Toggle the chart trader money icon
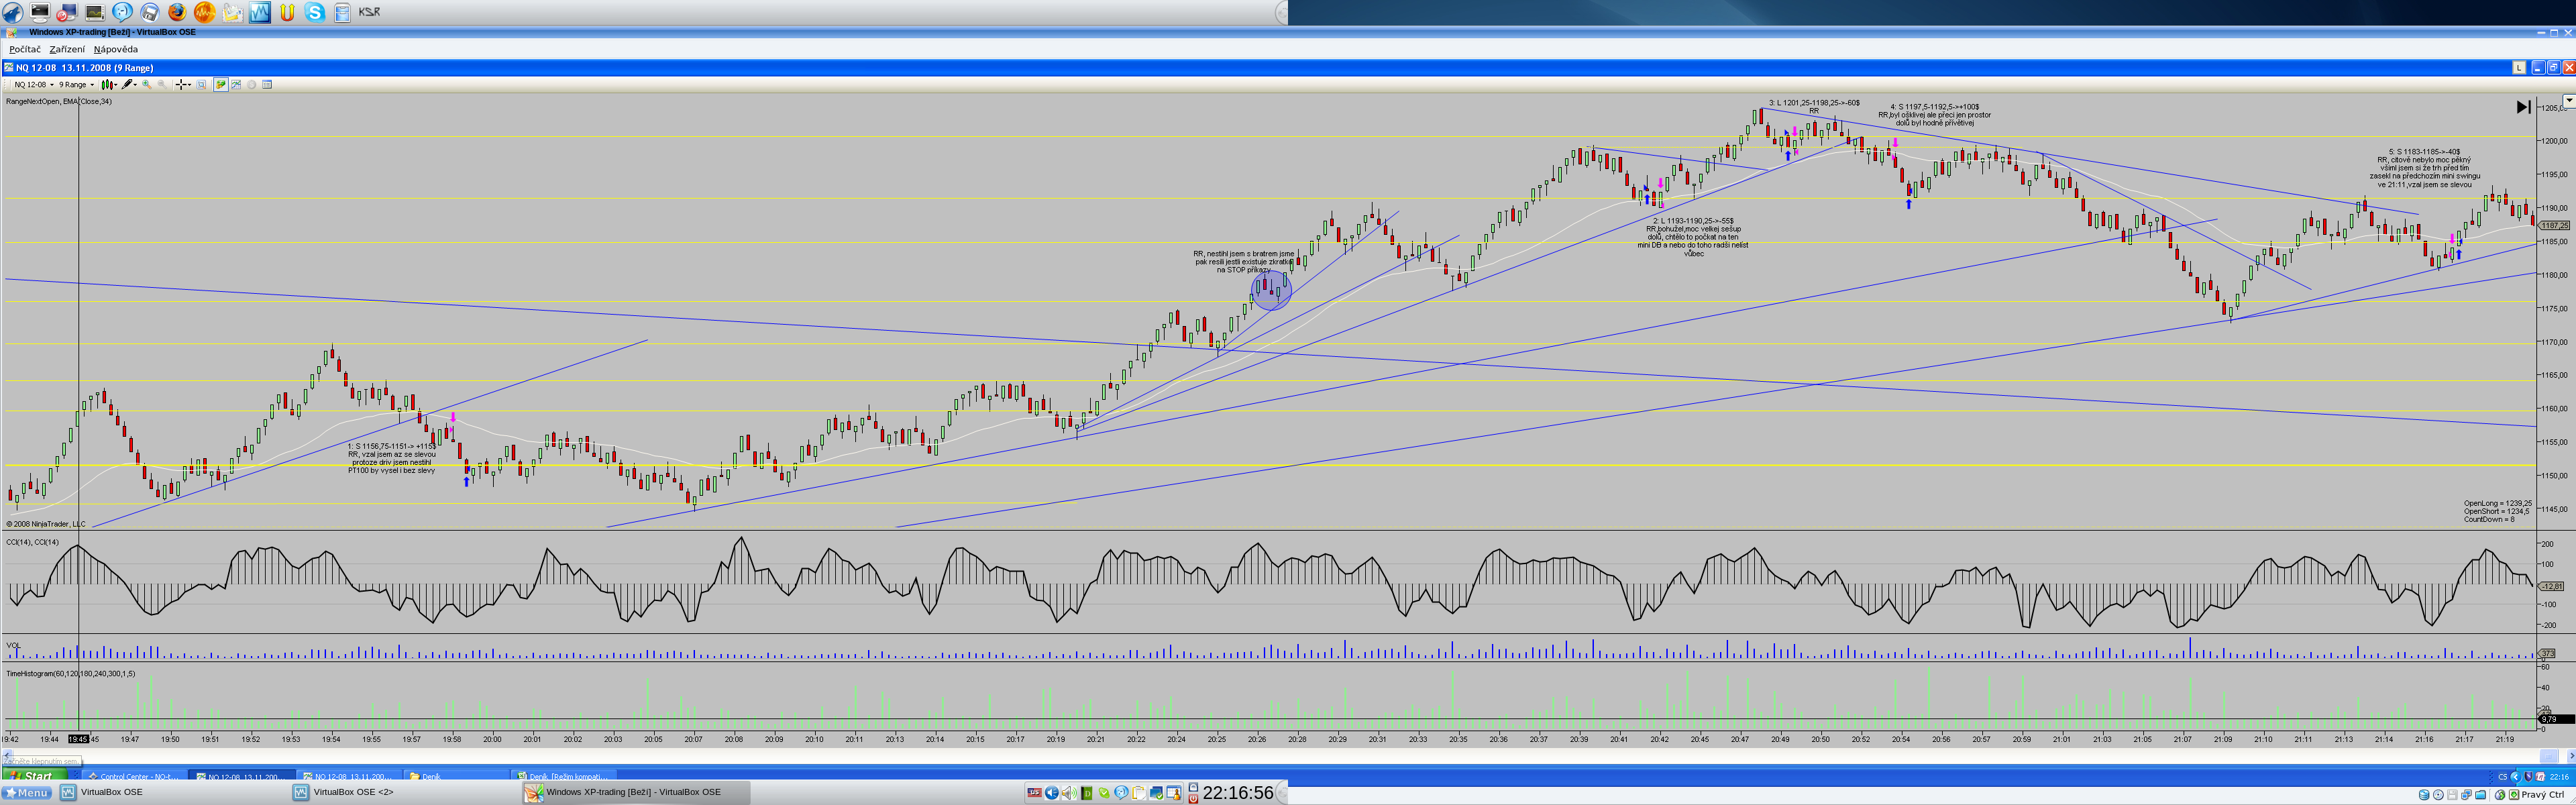 click(221, 85)
